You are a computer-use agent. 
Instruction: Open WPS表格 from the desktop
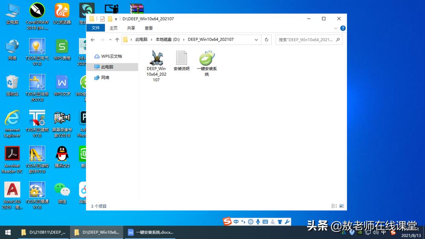coord(62,50)
